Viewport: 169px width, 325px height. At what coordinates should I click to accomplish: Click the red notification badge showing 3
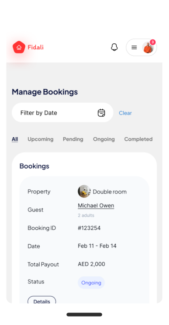click(x=153, y=42)
